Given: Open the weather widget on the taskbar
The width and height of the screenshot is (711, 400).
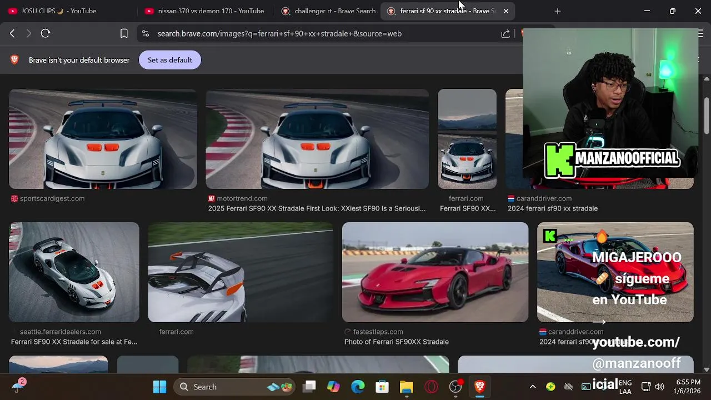Looking at the screenshot, I should [x=18, y=387].
